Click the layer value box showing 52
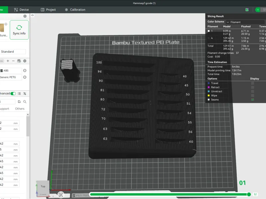The image size is (266, 199). tap(255, 194)
